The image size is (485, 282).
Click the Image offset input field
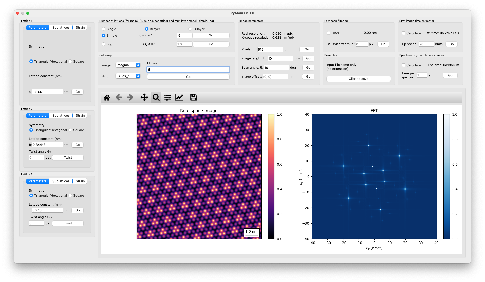tap(275, 77)
